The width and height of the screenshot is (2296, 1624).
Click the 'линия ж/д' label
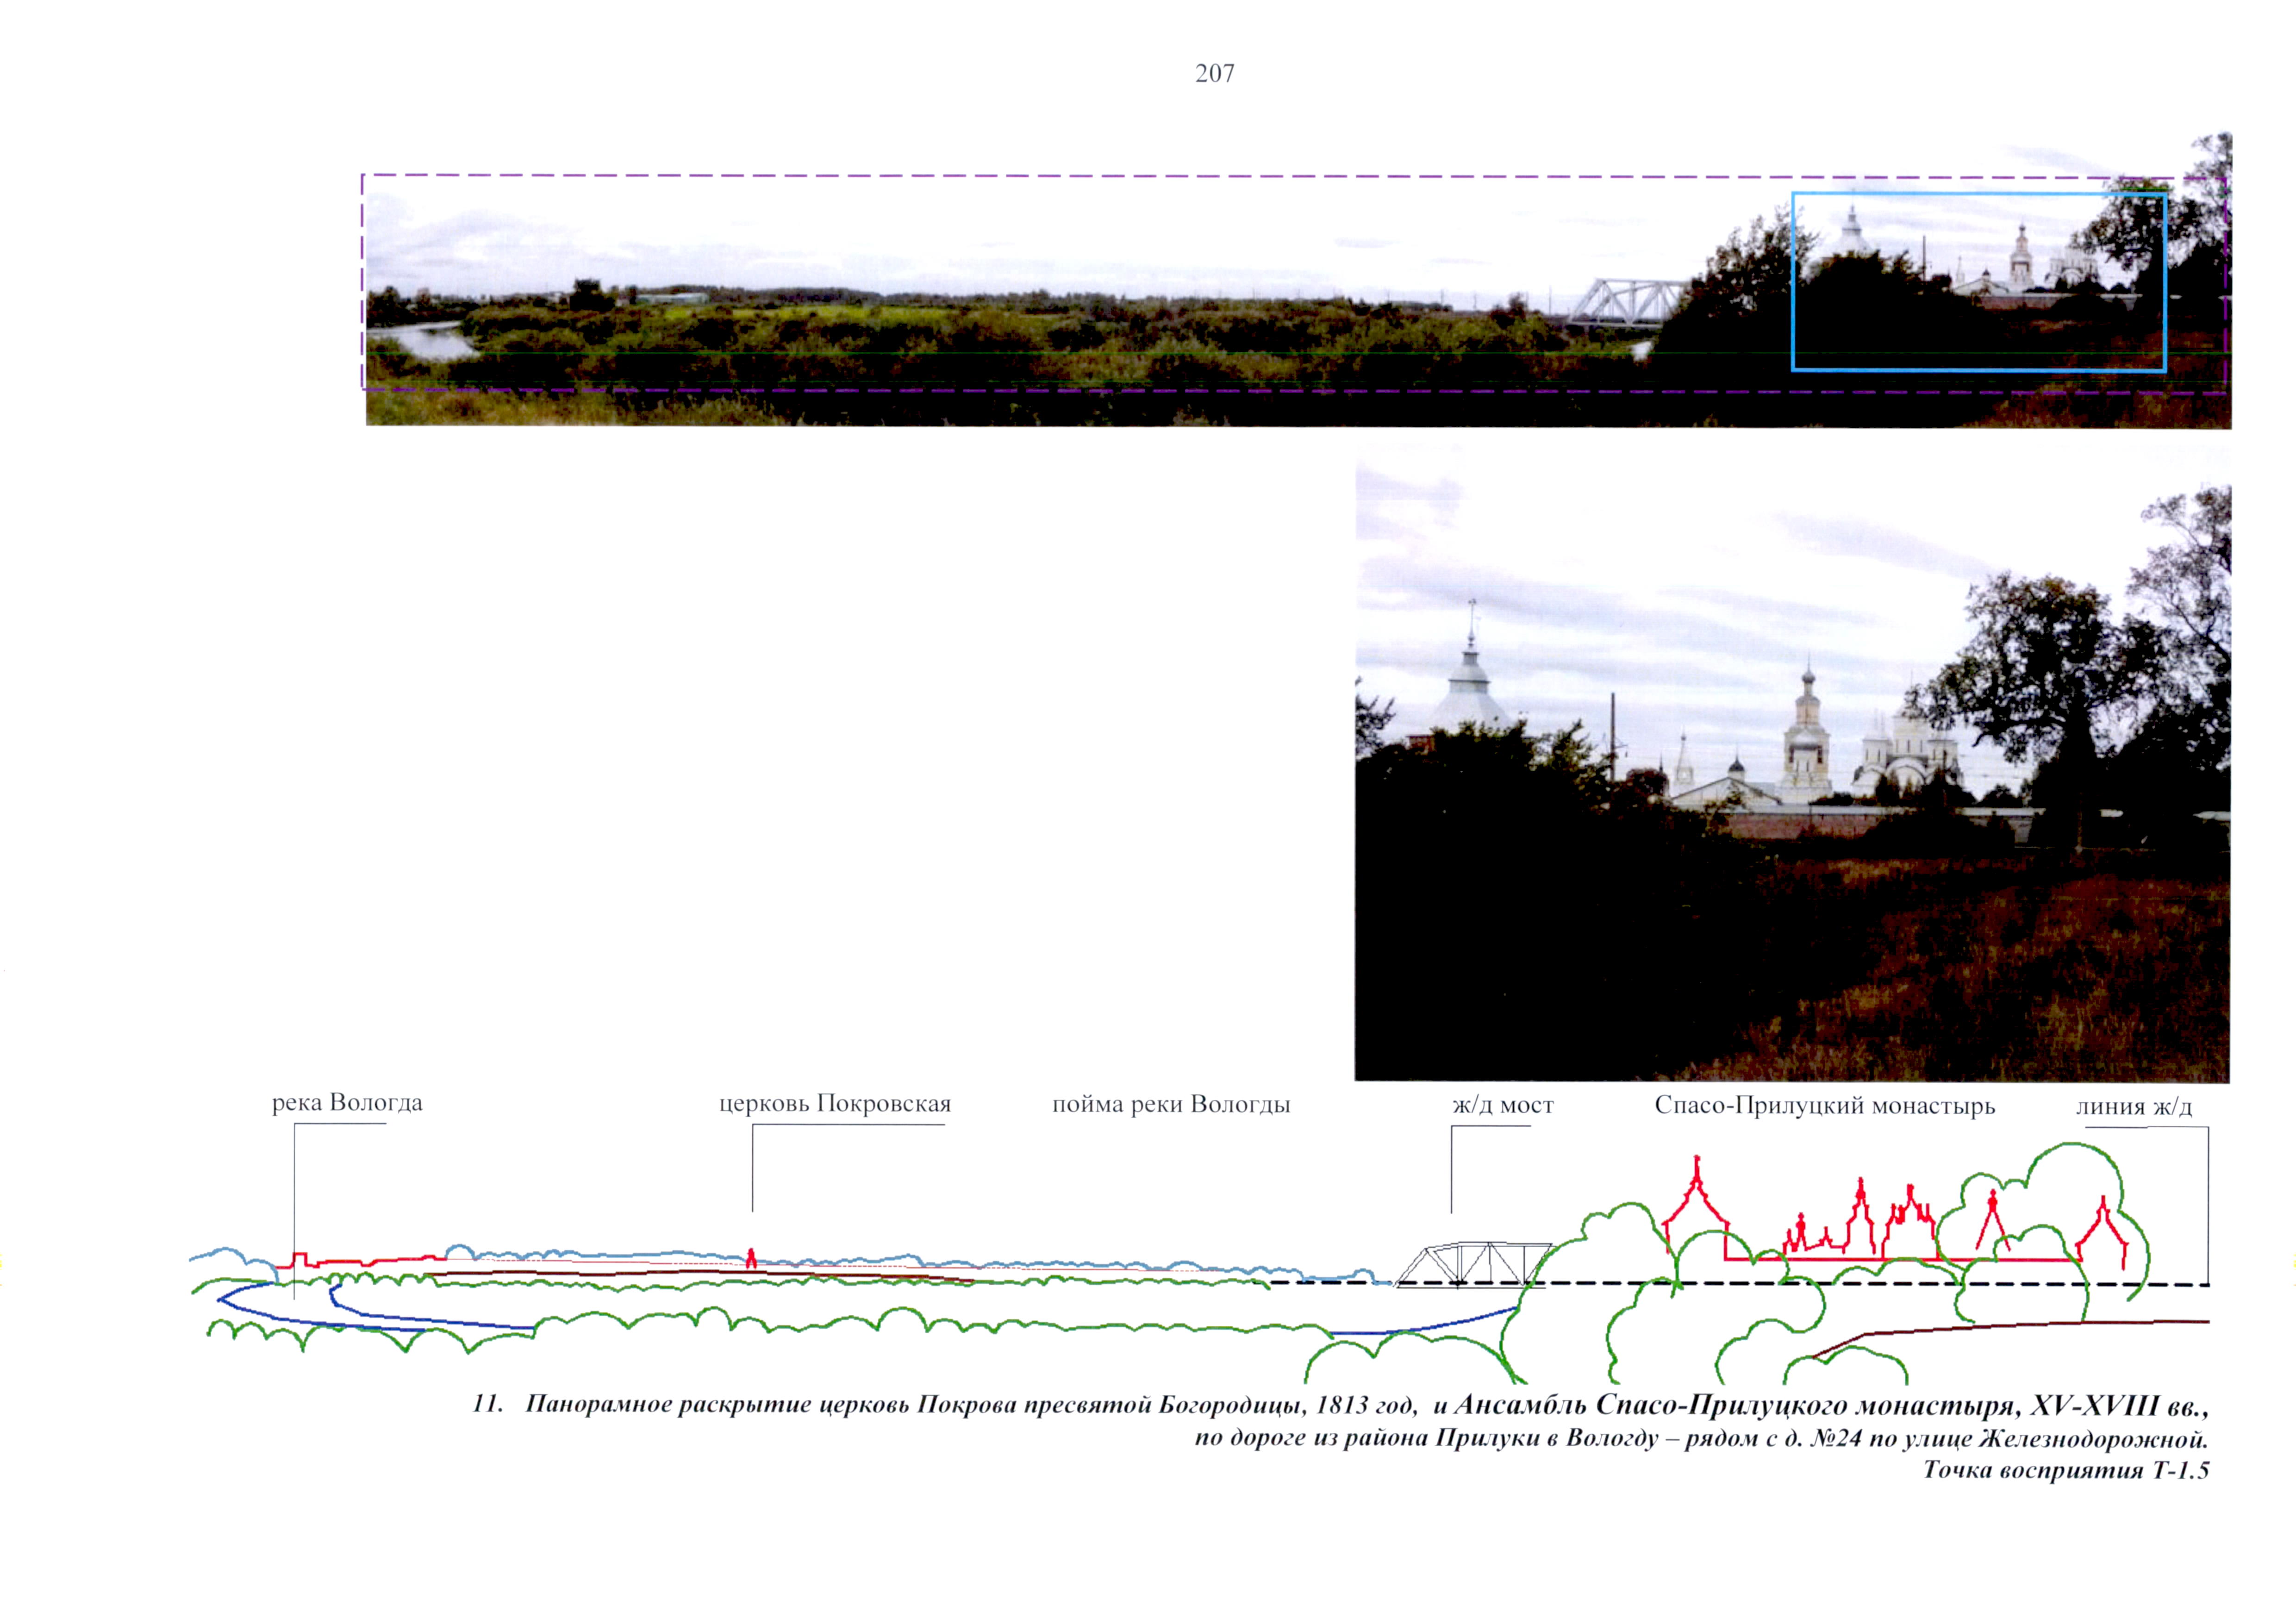(2133, 1107)
